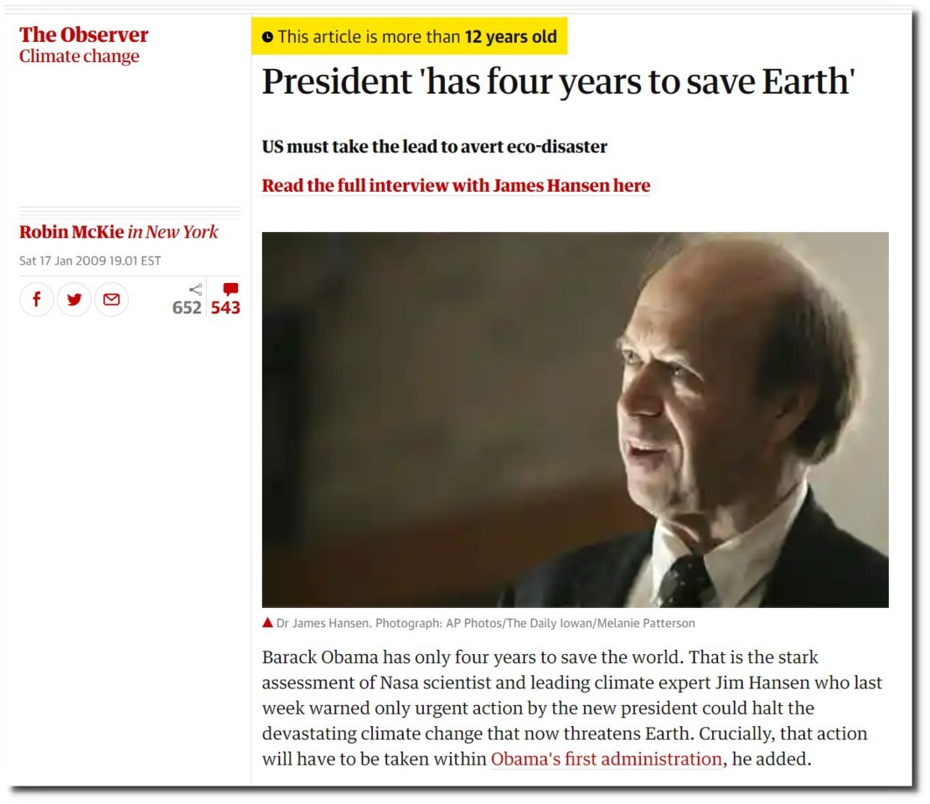Read the full interview with James Hansen
This screenshot has height=804, width=930.
[x=456, y=186]
